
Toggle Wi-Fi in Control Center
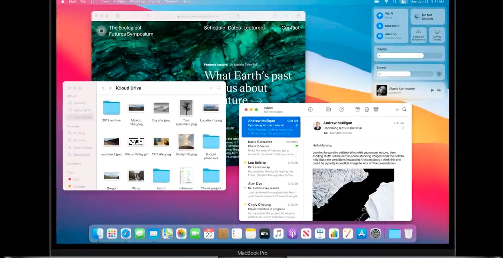coord(380,16)
